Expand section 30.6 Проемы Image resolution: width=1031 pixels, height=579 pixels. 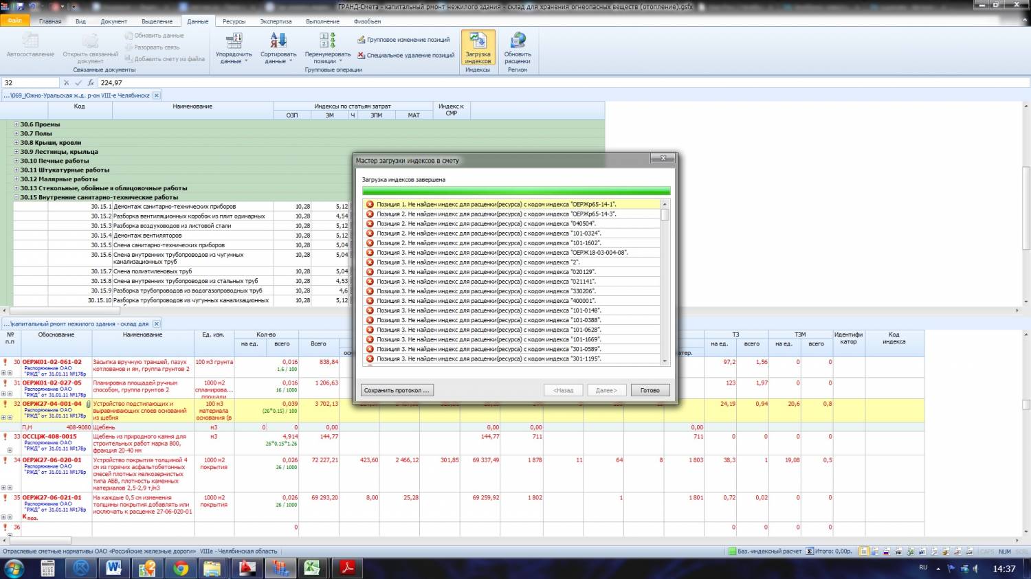16,124
